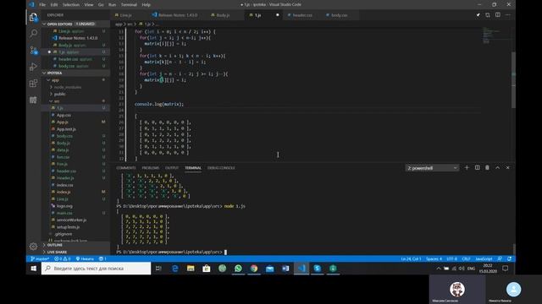Open the Windows Start menu
This screenshot has height=304, width=542.
[34, 269]
